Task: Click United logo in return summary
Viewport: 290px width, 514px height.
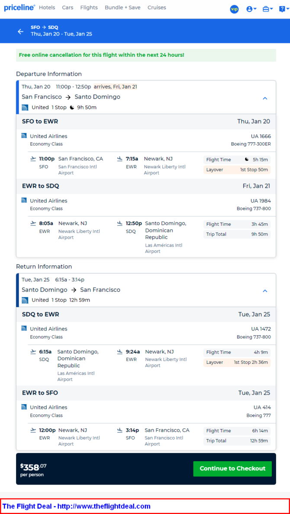Action: pyautogui.click(x=25, y=300)
